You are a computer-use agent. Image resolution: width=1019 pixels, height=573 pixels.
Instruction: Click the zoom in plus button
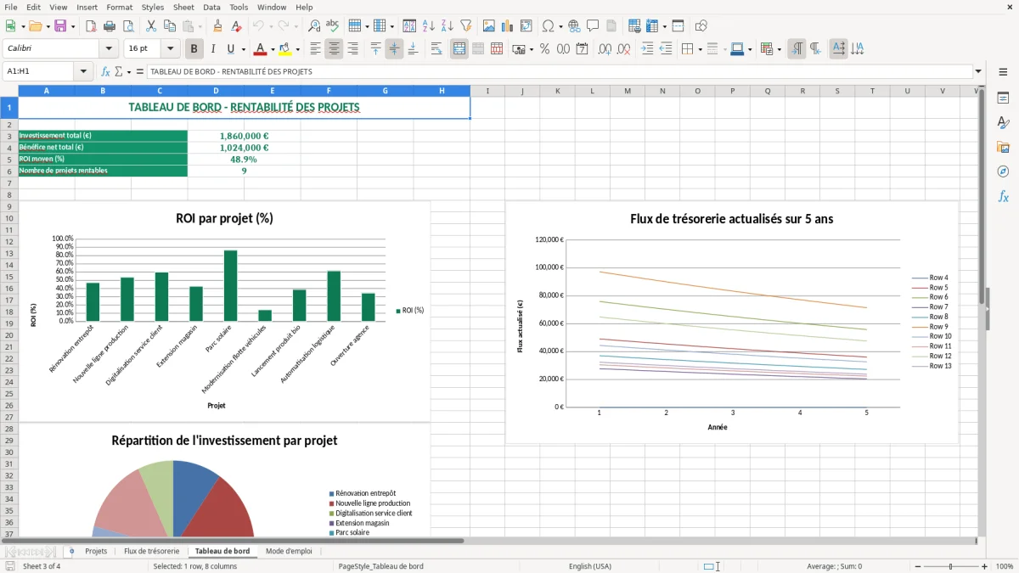(985, 566)
